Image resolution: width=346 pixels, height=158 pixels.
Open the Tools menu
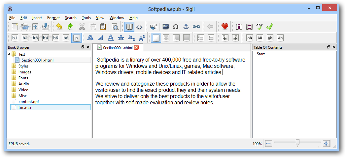coord(86,18)
